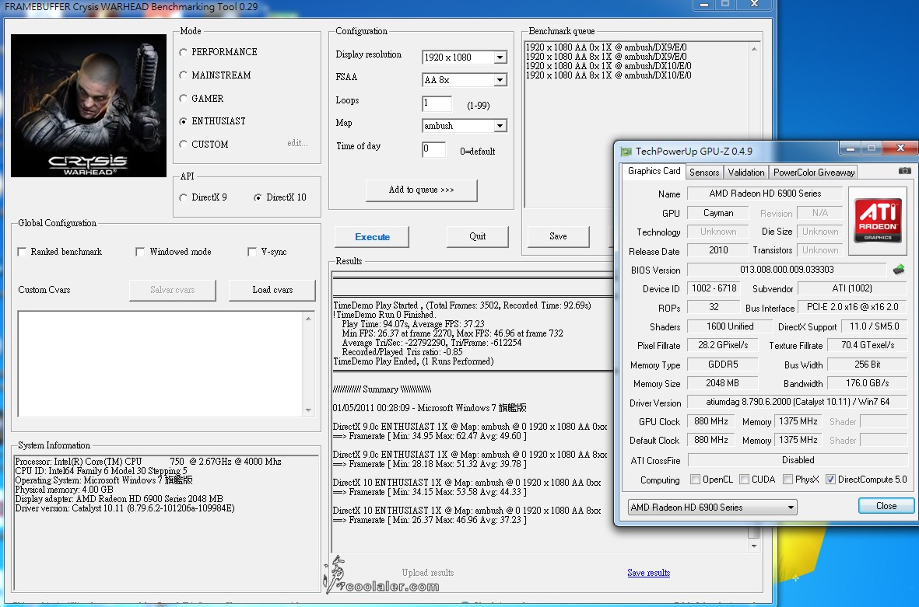Viewport: 919px width, 607px height.
Task: Click the ATI Radeon logo
Action: (x=878, y=221)
